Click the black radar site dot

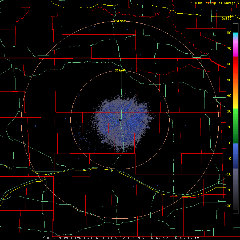[120, 120]
